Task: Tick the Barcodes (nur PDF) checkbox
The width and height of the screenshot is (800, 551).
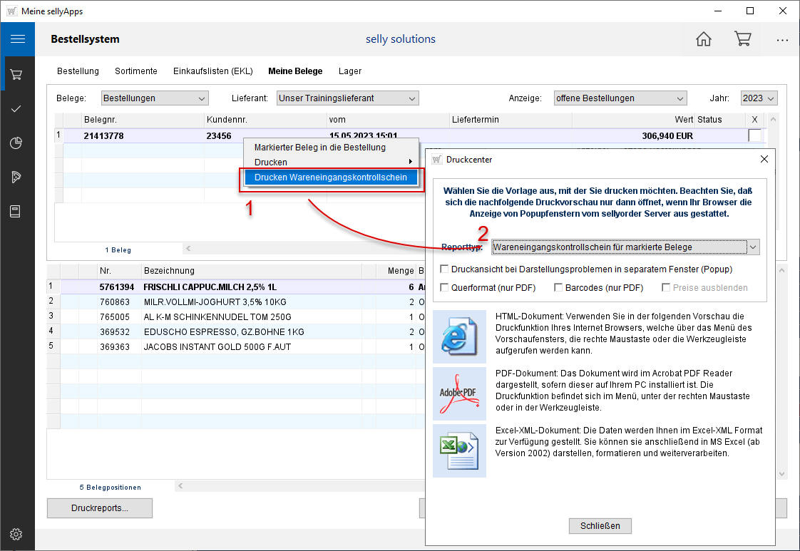Action: tap(558, 288)
